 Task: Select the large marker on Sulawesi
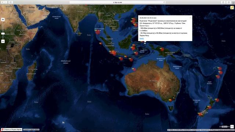(x=133, y=48)
